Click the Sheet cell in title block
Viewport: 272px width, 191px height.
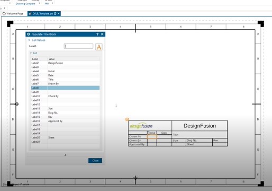199,144
